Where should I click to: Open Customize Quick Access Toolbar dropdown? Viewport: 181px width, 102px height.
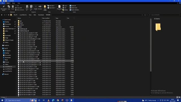tap(8, 1)
